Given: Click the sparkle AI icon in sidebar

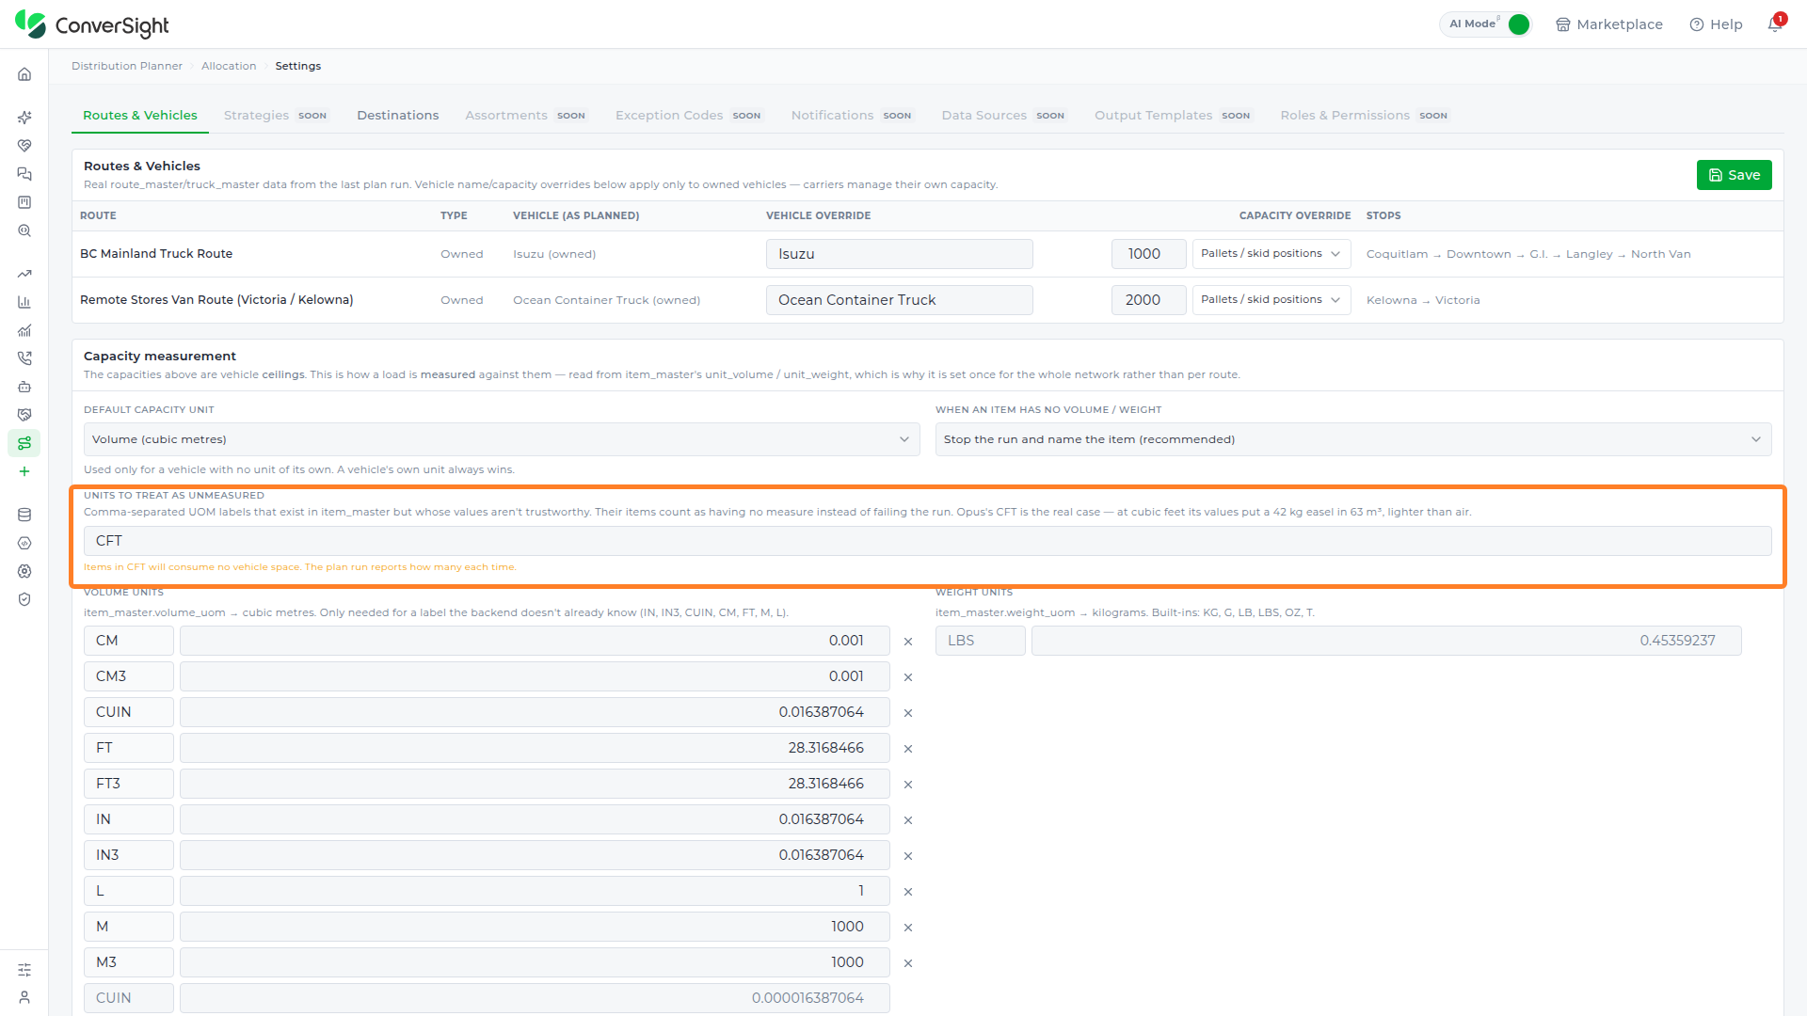Looking at the screenshot, I should [24, 118].
